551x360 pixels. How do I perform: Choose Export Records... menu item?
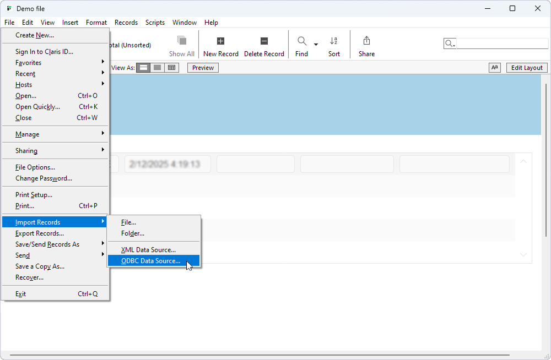55,233
